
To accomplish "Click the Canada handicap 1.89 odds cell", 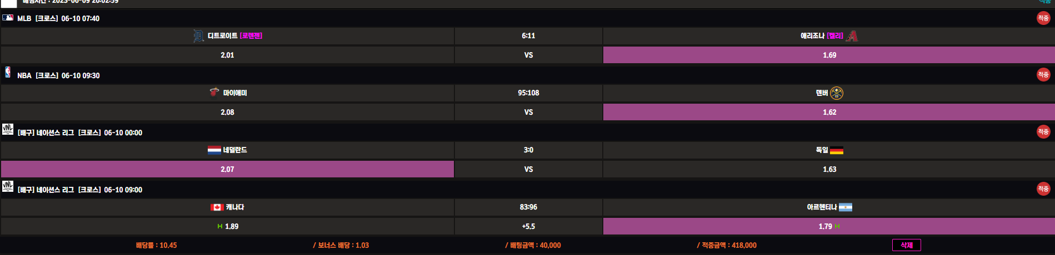I will click(x=227, y=226).
